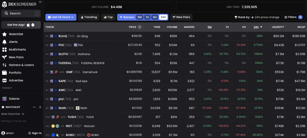Collapse Watchlist panel with double chevron

[x=40, y=107]
